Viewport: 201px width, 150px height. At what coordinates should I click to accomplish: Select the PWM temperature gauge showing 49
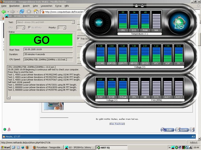(x=145, y=21)
